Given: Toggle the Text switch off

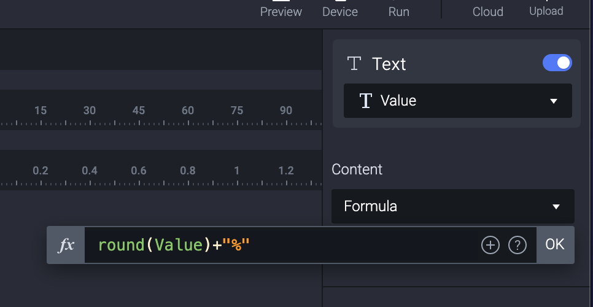Looking at the screenshot, I should (557, 63).
